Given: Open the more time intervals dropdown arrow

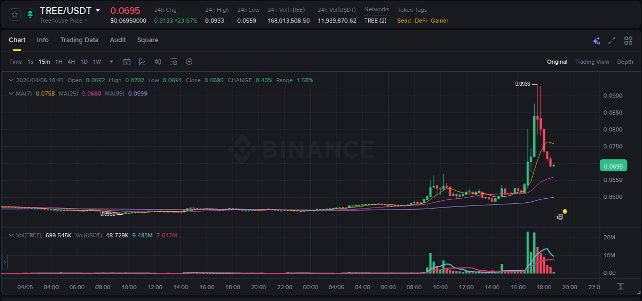Looking at the screenshot, I should point(111,62).
